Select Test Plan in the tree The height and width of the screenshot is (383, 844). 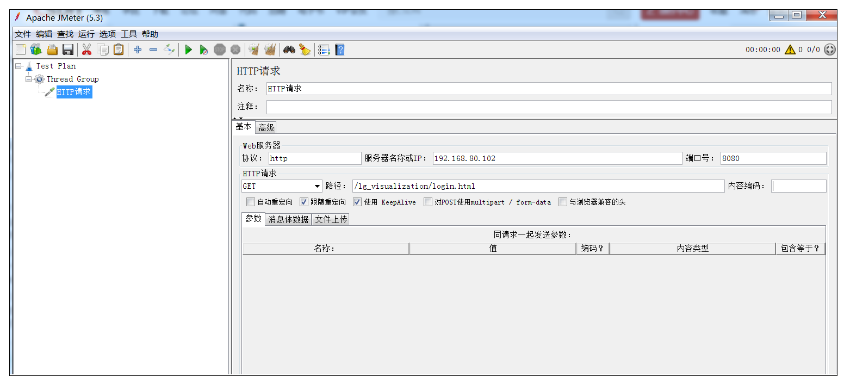click(56, 66)
